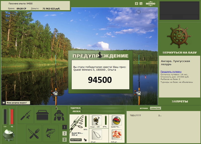This screenshot has height=144, width=201.
Task: Click the rod condition 96% indicator
Action: (85, 129)
